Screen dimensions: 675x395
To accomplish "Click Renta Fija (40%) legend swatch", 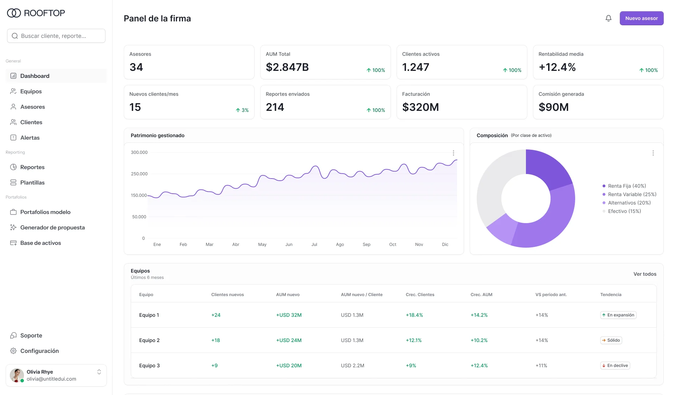I will pos(604,186).
